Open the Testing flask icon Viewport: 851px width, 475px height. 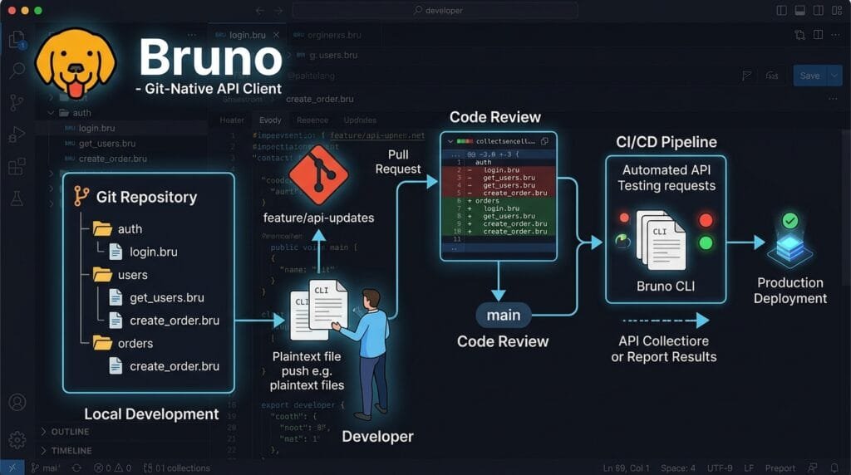point(17,198)
